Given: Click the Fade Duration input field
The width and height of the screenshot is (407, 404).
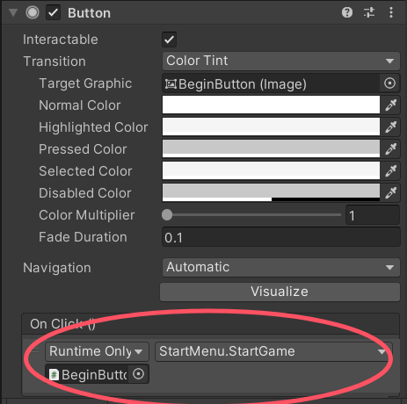Looking at the screenshot, I should click(x=281, y=237).
